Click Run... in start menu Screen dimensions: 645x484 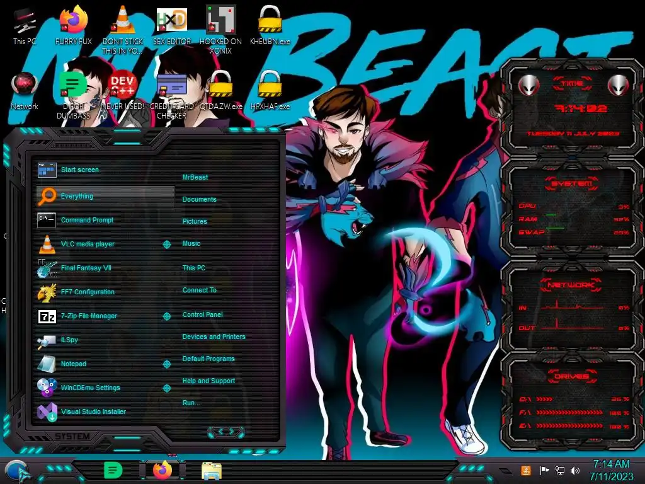[x=191, y=403]
